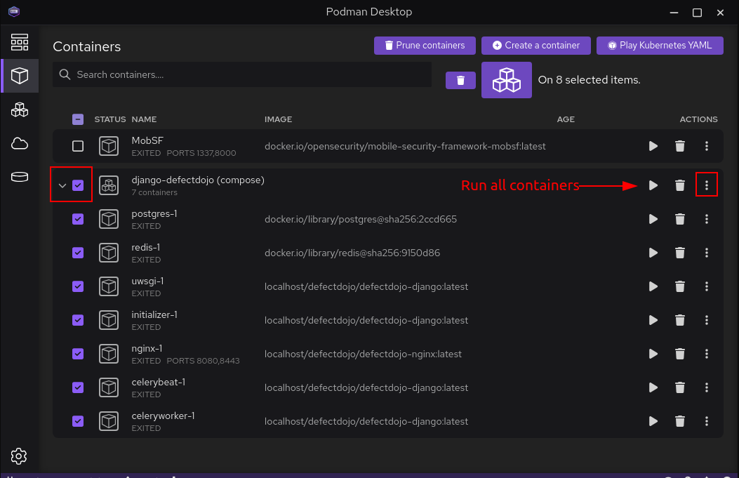Click the create pod icon near the search bar
This screenshot has width=739, height=478.
(x=506, y=80)
